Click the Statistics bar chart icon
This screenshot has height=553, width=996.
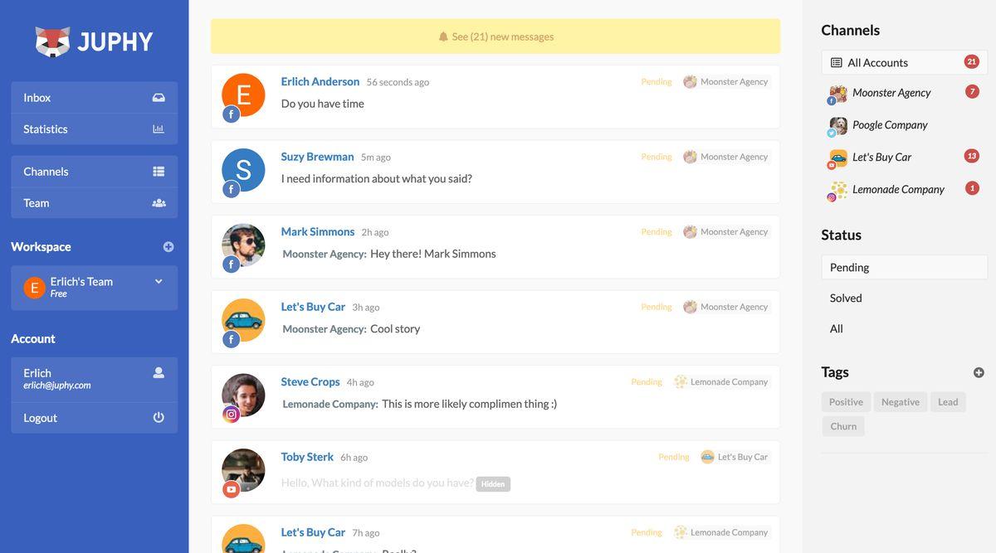click(x=159, y=129)
